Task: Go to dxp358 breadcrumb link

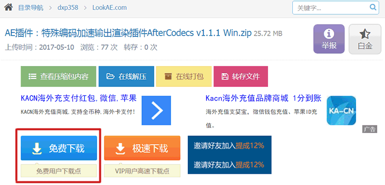Action: [68, 8]
